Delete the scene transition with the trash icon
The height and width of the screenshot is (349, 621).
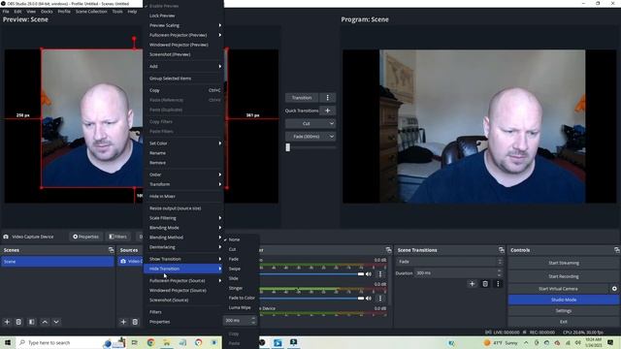coord(485,284)
